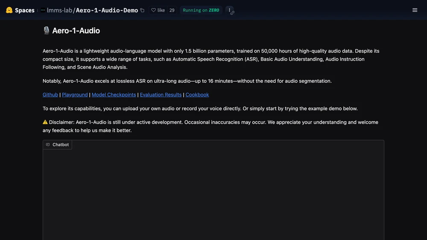The height and width of the screenshot is (240, 427).
Task: Click the Chatbot label tab
Action: coord(58,145)
